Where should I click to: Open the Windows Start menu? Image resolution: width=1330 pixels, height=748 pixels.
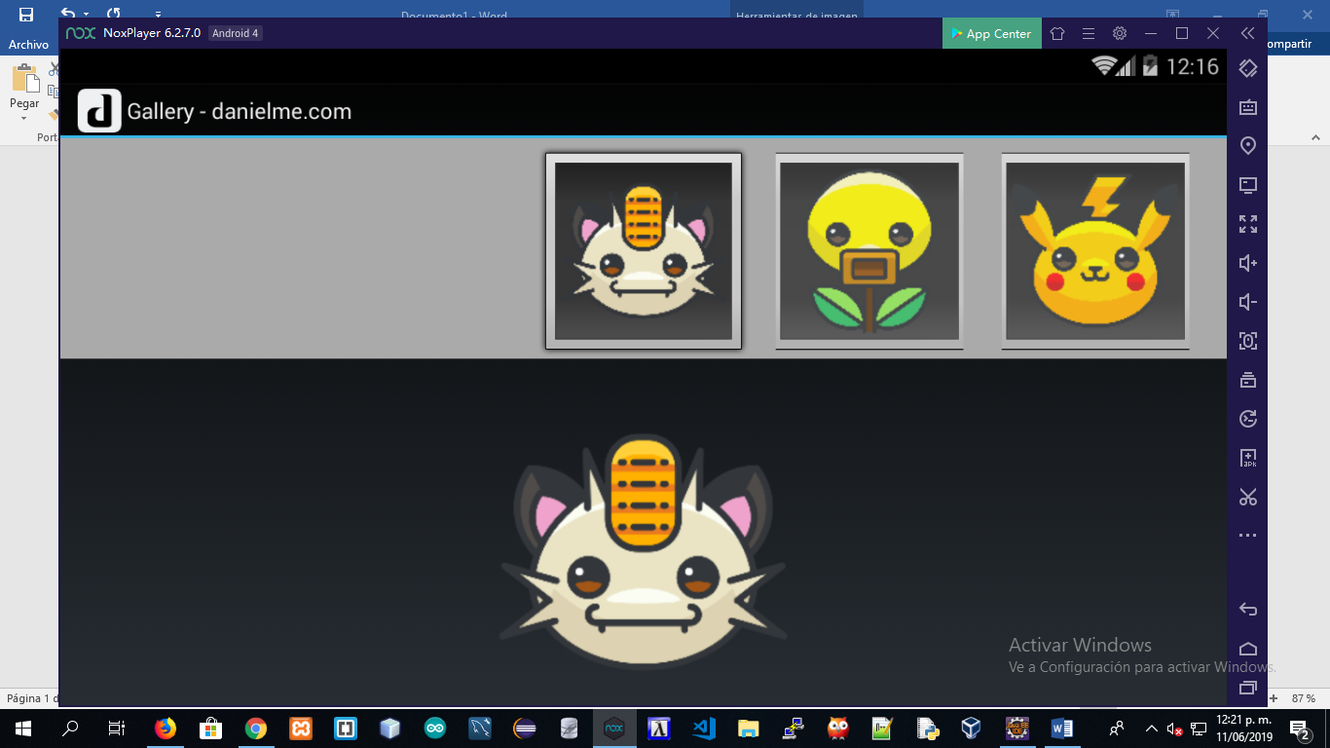(x=23, y=728)
